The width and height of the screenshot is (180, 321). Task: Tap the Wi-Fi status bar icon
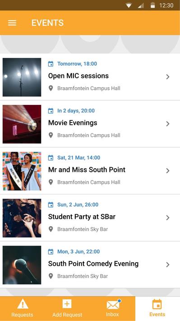click(129, 5)
